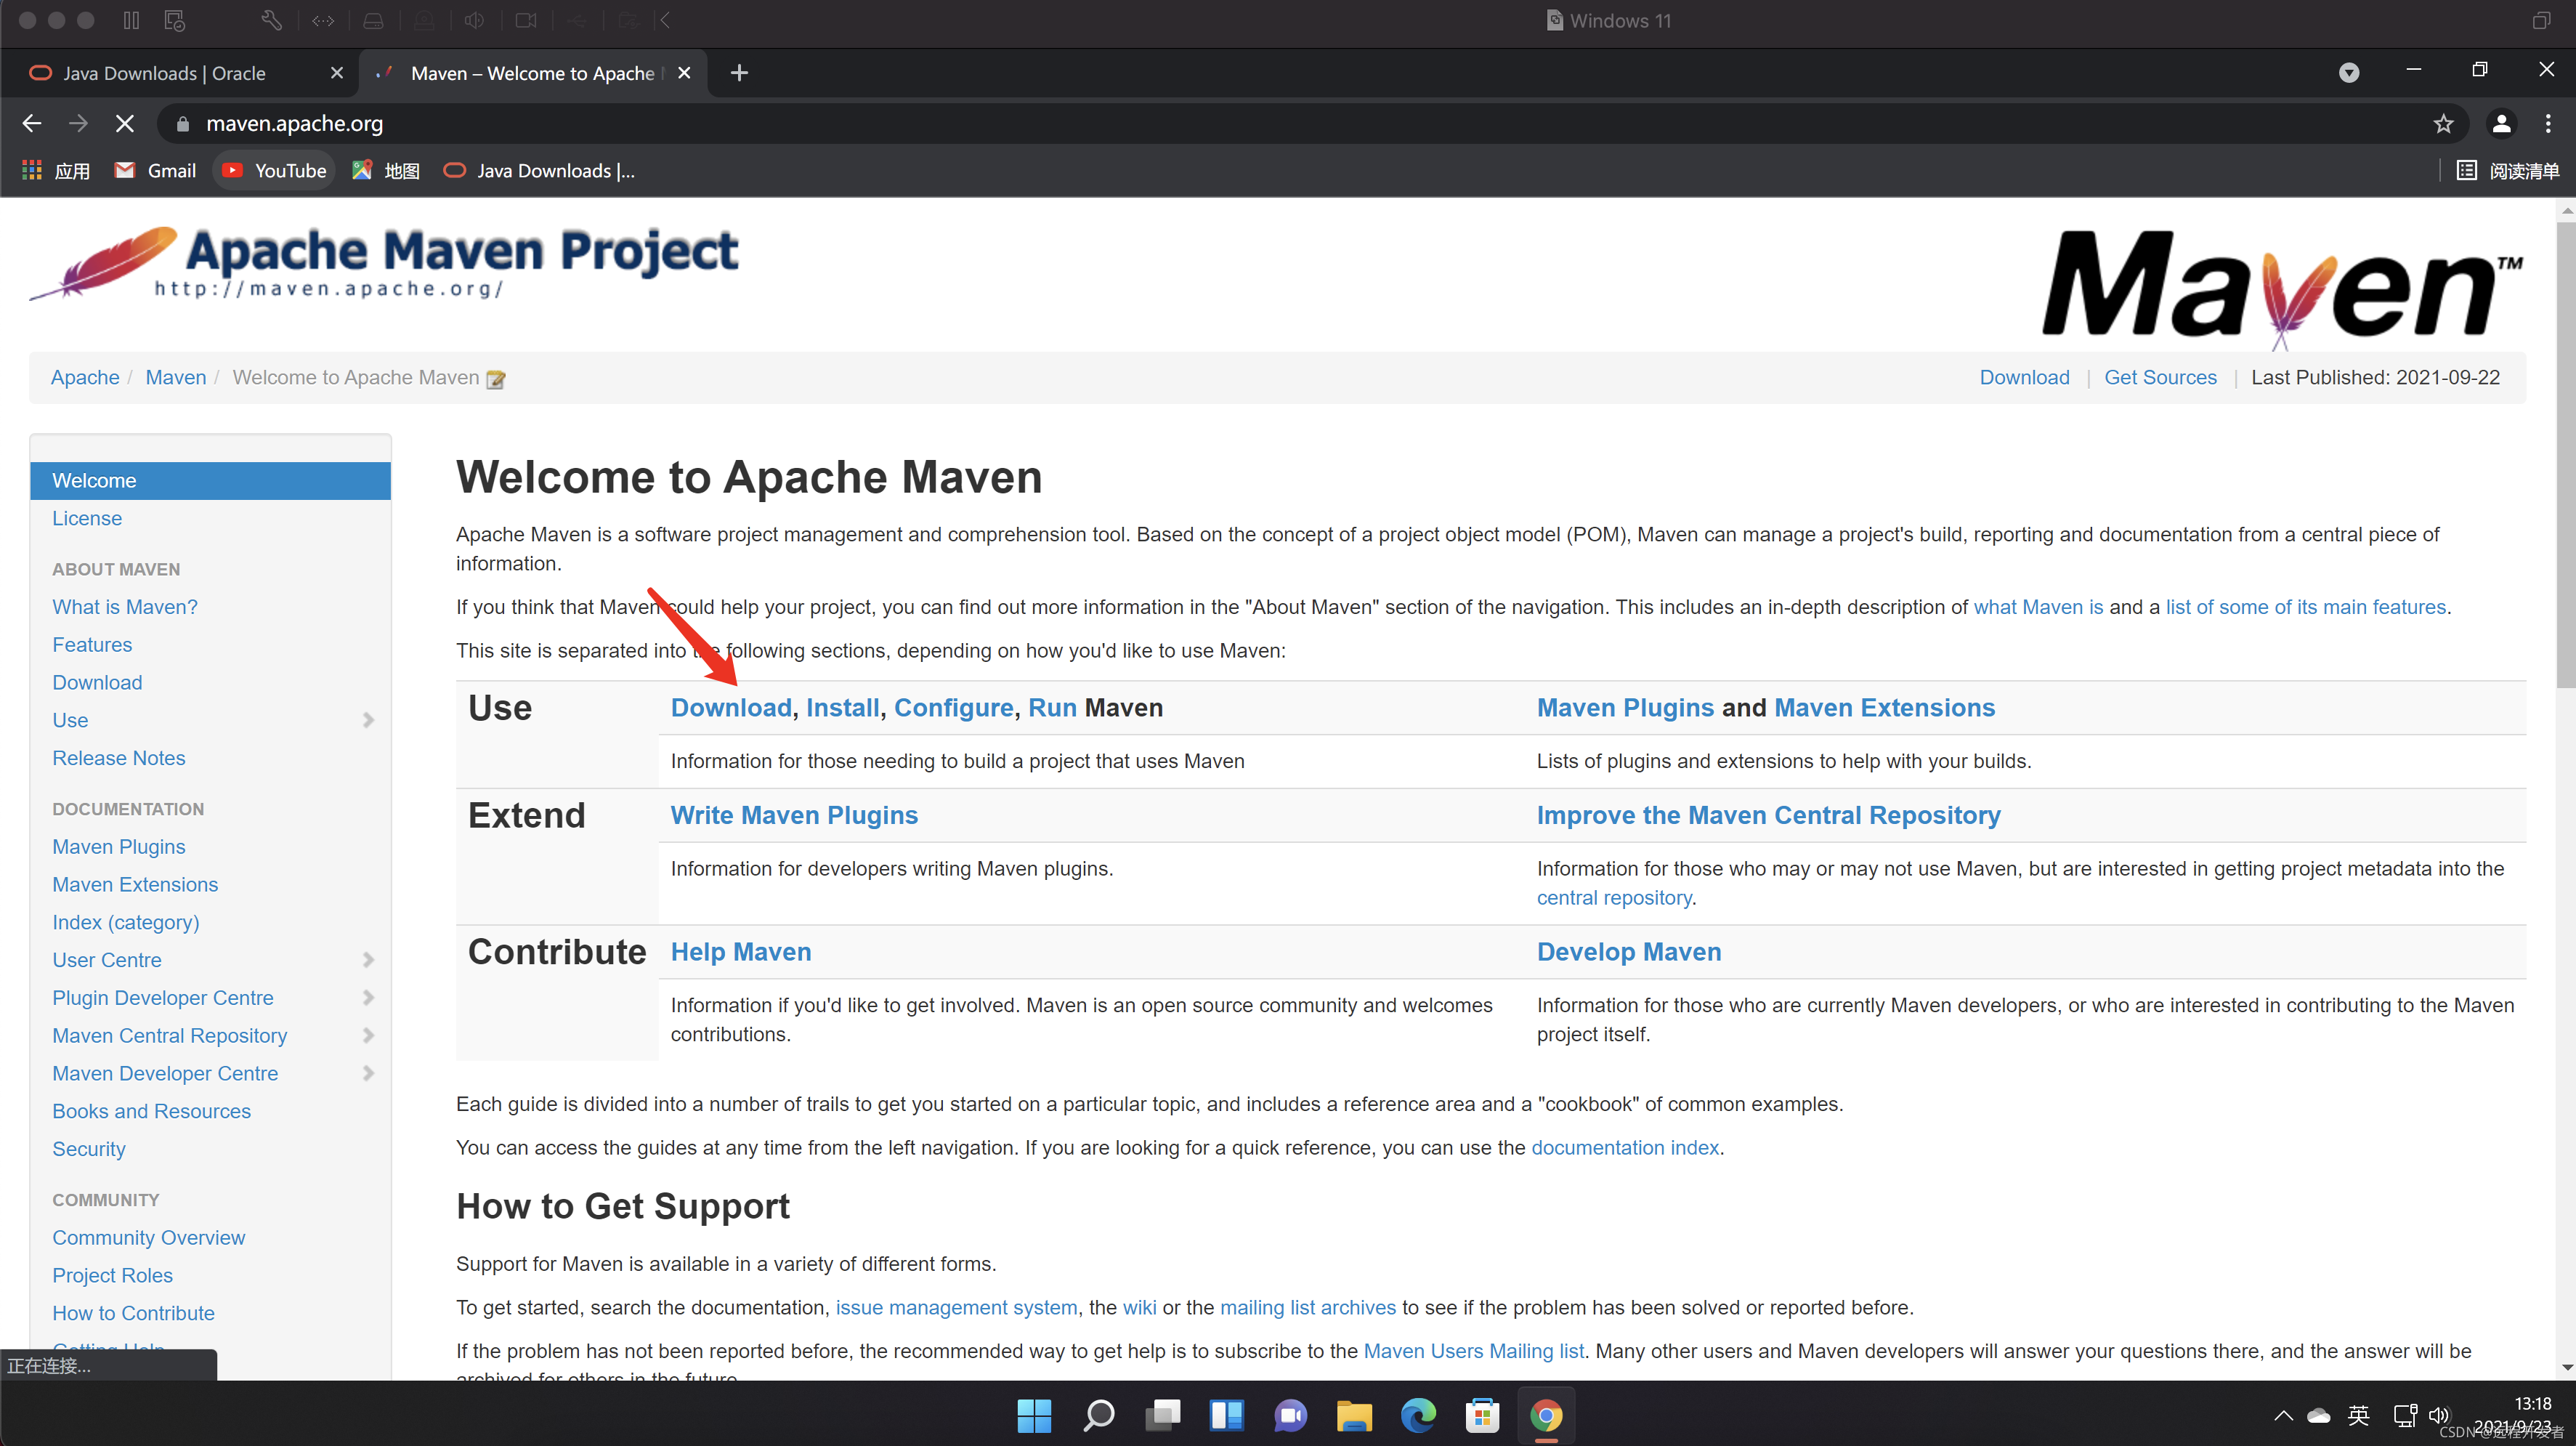
Task: Click the Apache breadcrumb link
Action: click(85, 377)
